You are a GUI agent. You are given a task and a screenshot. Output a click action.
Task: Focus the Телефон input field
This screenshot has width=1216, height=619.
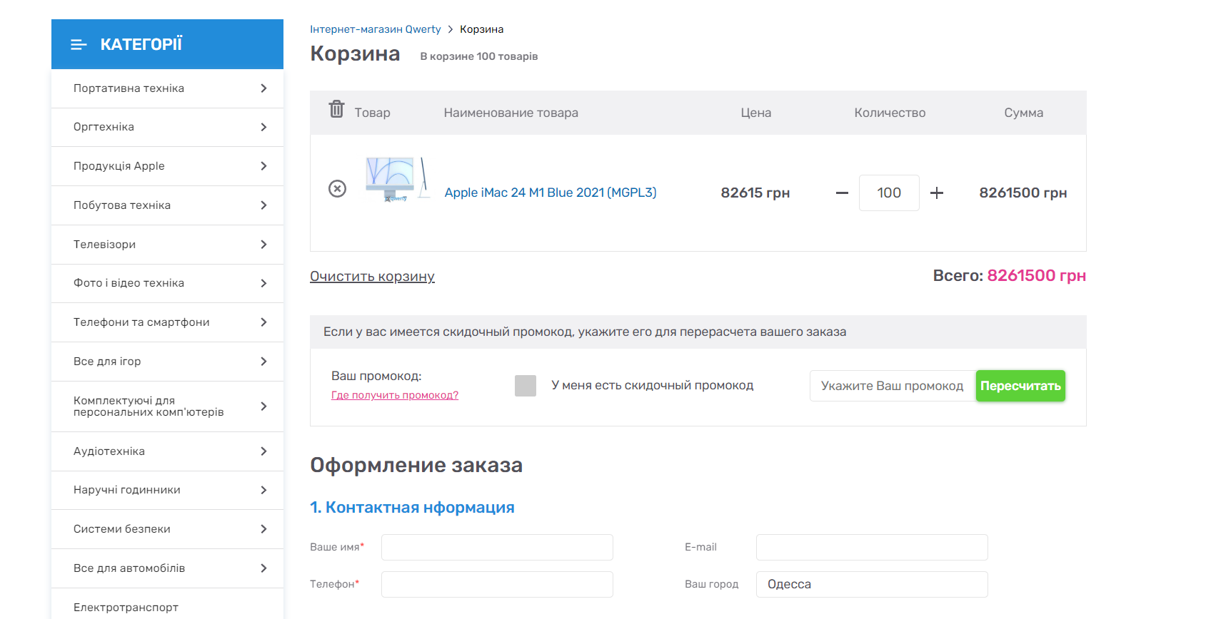click(x=497, y=584)
